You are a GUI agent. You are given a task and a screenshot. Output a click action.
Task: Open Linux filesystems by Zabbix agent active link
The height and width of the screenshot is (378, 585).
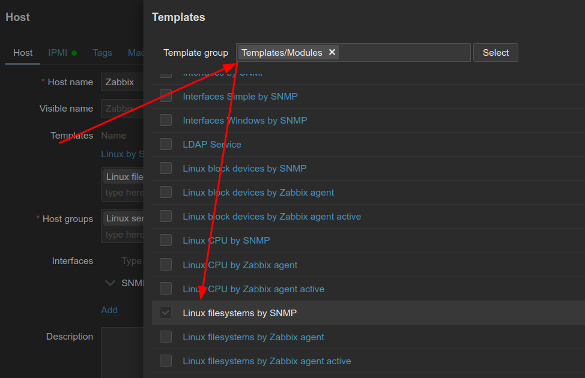click(267, 361)
